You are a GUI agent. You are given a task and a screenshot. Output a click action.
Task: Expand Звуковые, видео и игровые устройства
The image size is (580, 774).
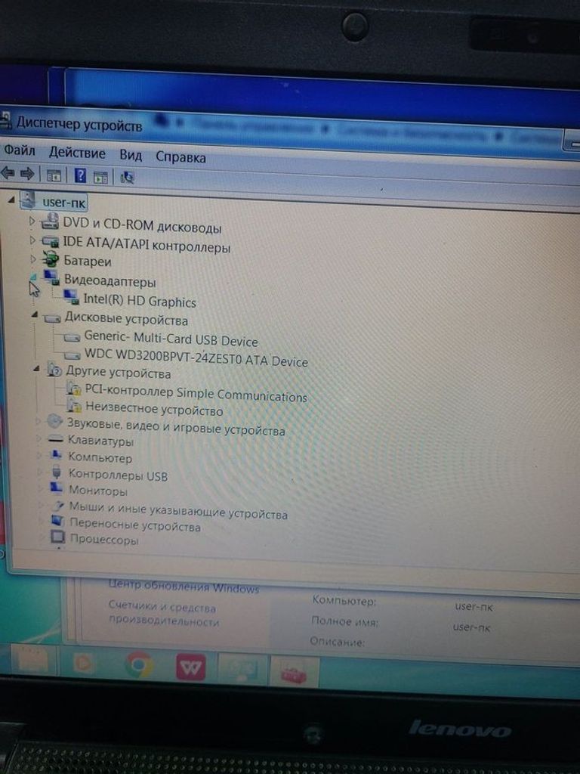[x=38, y=421]
